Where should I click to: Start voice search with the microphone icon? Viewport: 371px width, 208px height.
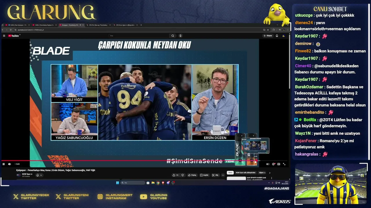[x=180, y=36]
